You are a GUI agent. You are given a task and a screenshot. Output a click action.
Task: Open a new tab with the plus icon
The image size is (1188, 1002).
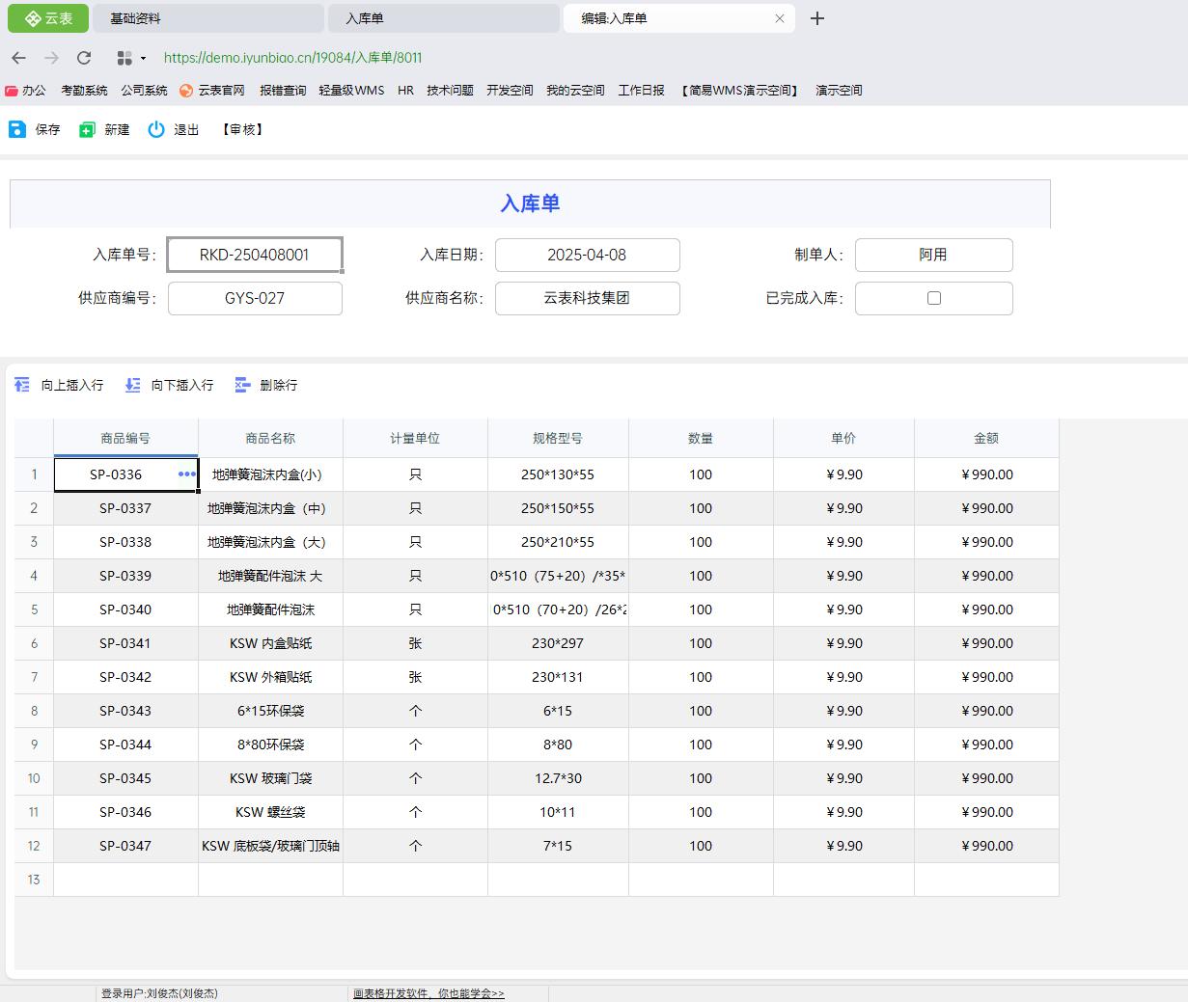(816, 18)
